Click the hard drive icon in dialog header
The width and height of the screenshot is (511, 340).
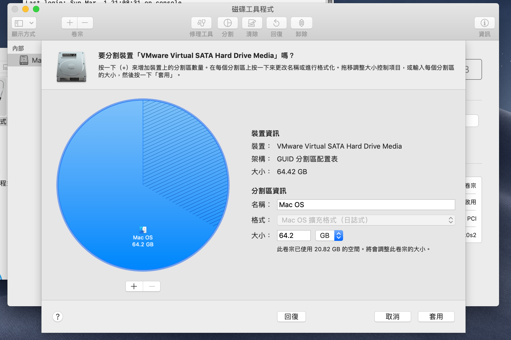point(71,67)
